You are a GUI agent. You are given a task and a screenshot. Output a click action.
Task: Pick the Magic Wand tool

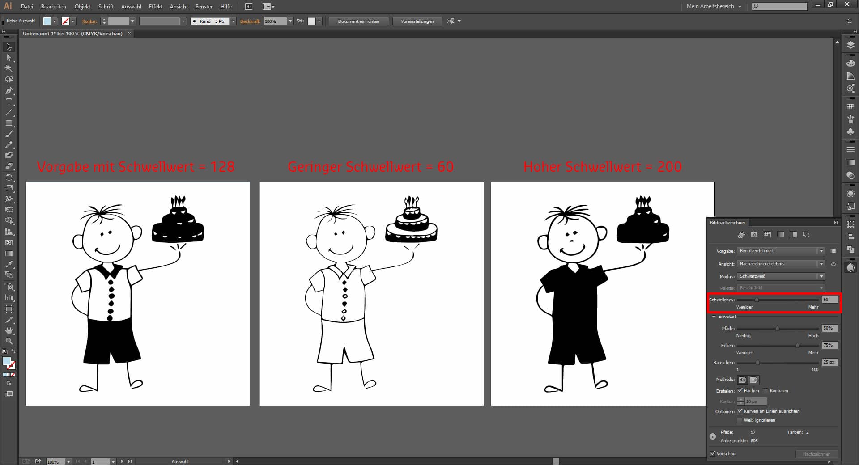click(9, 68)
